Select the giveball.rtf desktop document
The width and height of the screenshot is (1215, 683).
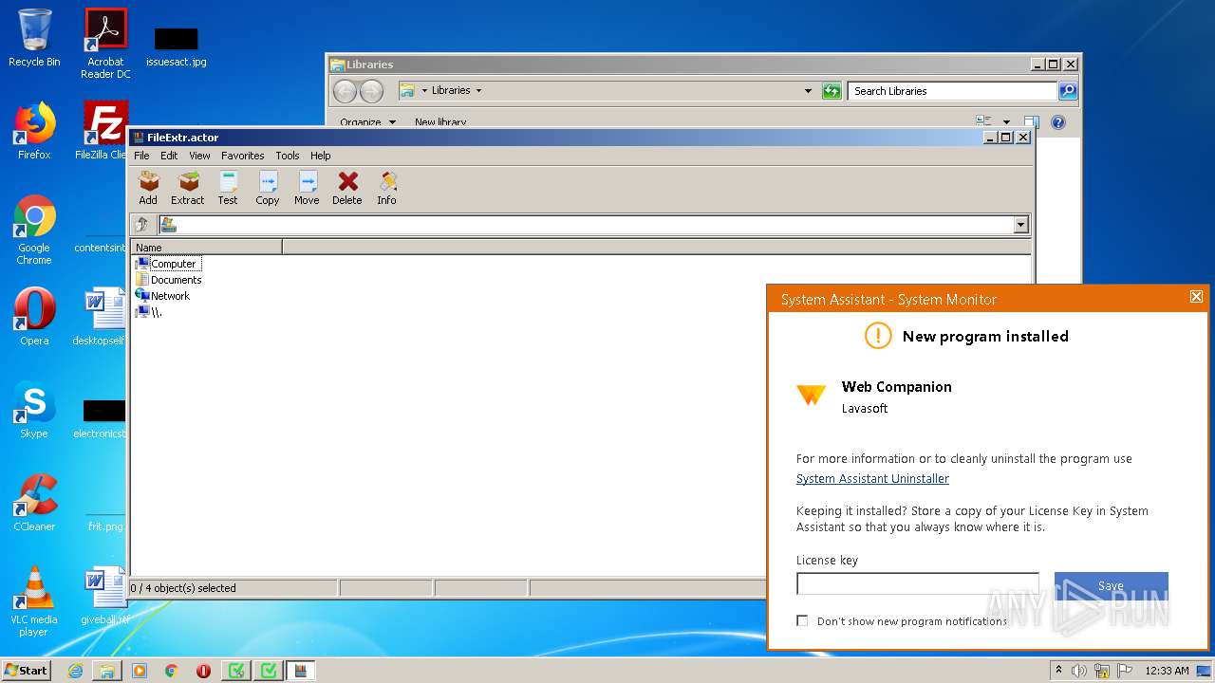pos(105,596)
